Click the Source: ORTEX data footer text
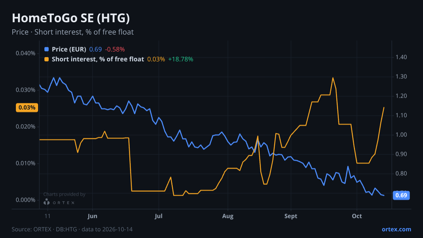This screenshot has width=423, height=238. (72, 229)
